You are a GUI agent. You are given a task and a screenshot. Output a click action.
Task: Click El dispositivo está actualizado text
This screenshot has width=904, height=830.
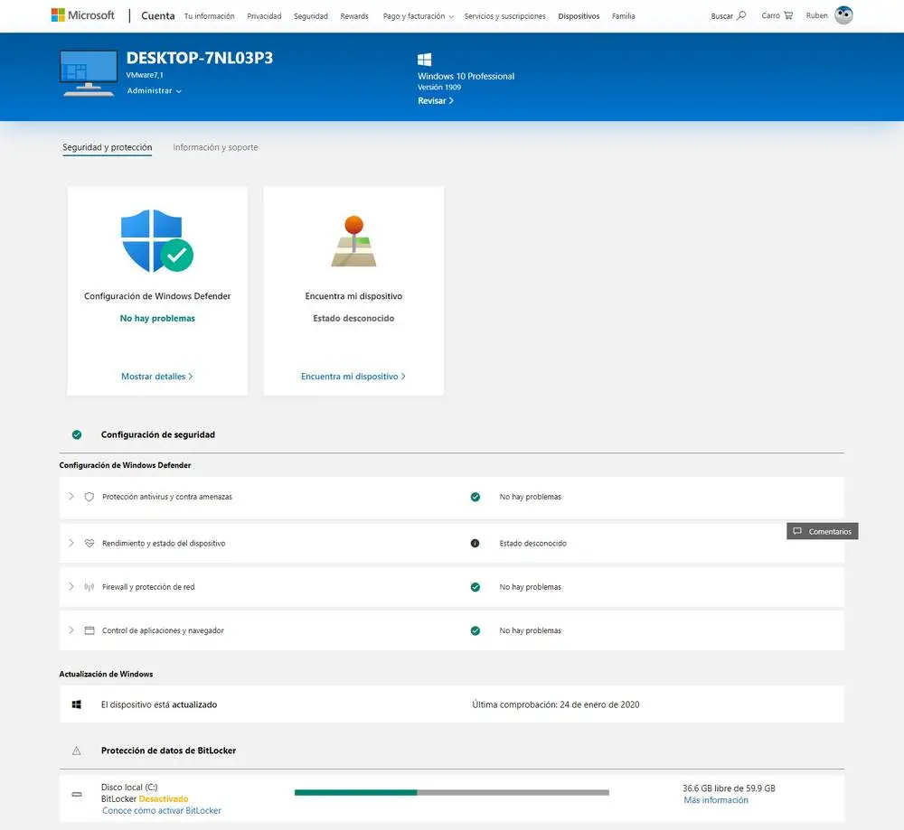coord(159,704)
